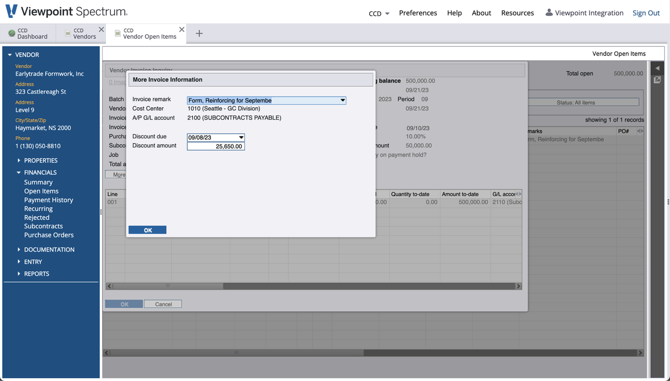Click the Viewpoint Integration user icon
Screen dimensions: 670x381
(x=549, y=13)
